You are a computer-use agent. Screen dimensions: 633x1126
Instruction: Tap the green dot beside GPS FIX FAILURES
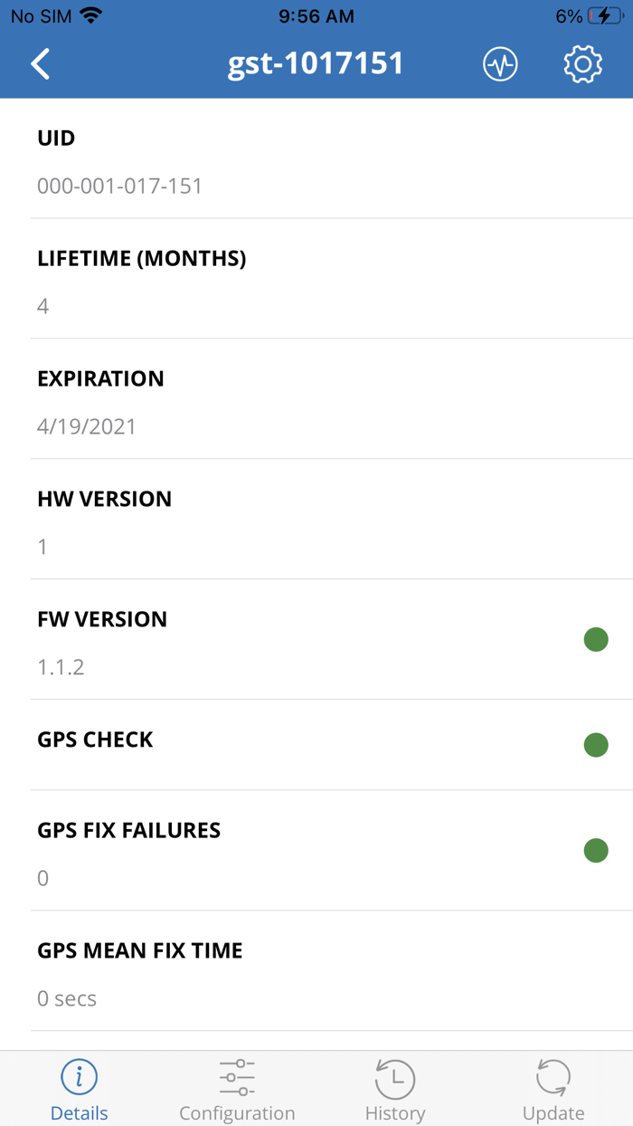click(596, 850)
